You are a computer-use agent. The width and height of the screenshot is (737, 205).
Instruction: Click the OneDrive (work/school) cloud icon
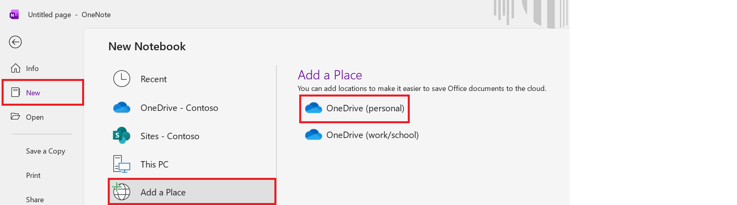pos(314,135)
